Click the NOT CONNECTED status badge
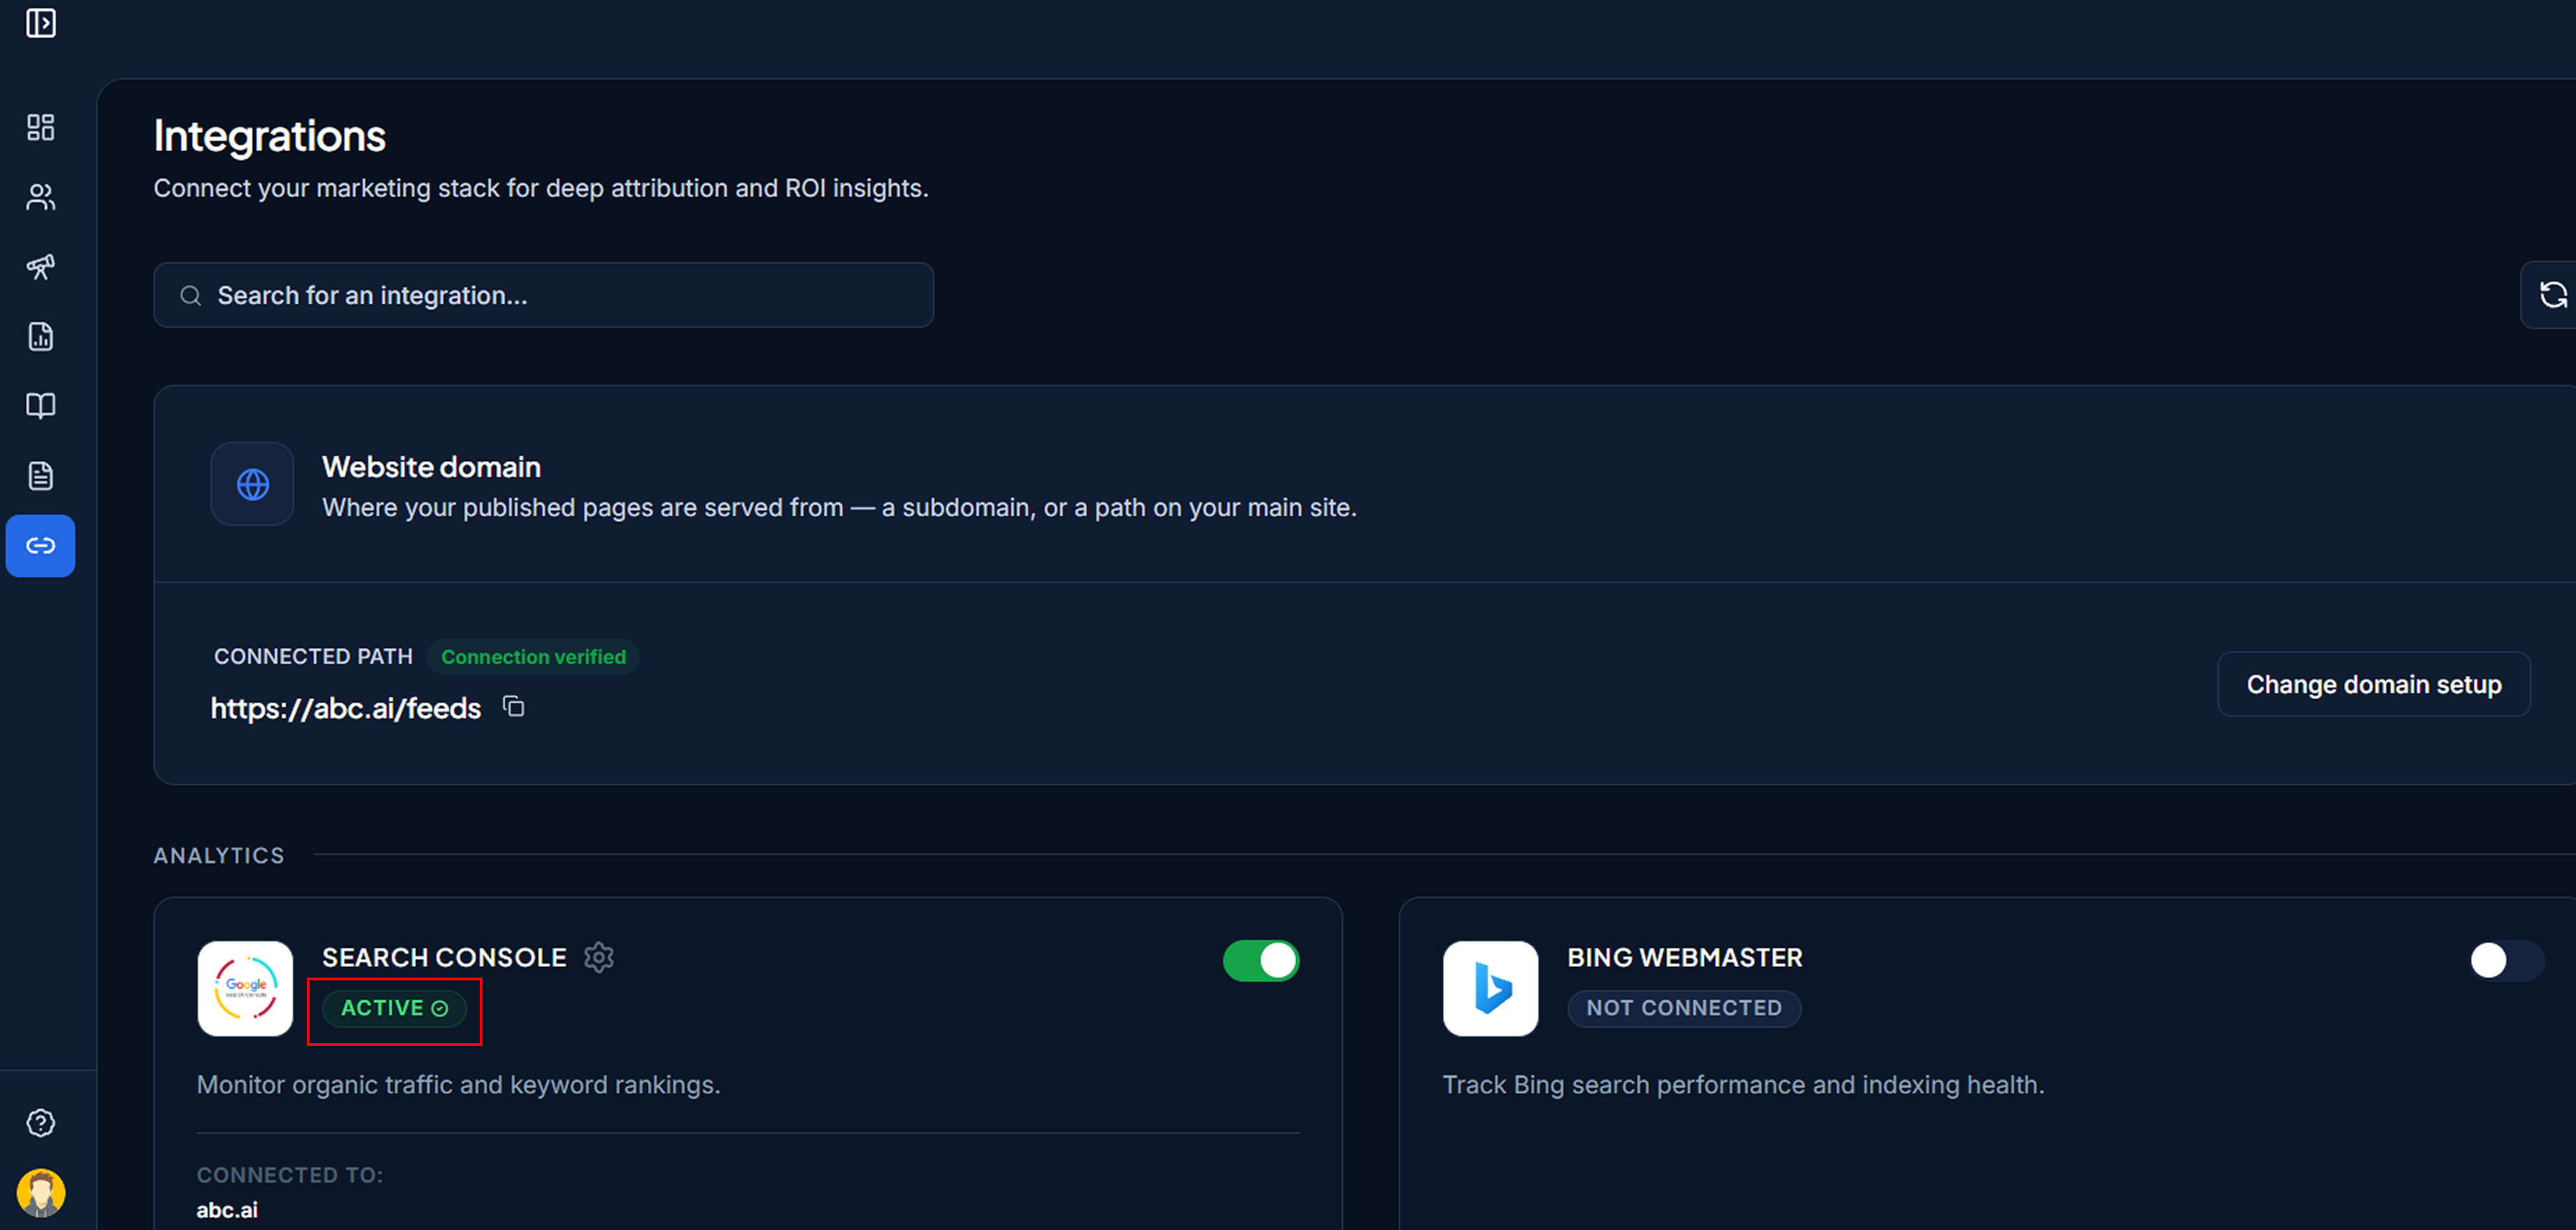This screenshot has height=1230, width=2576. 1684,1008
